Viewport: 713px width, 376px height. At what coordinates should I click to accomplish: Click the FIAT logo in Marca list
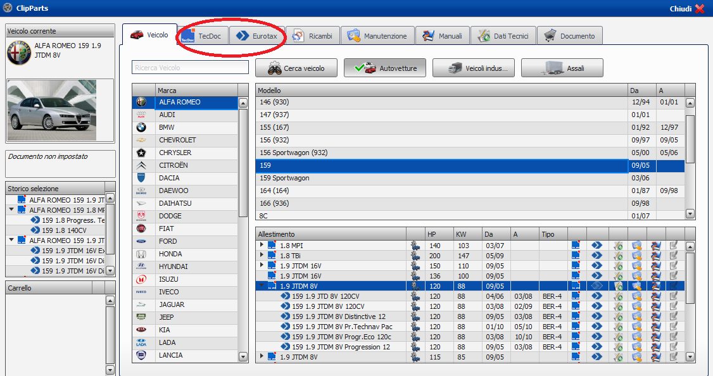point(141,229)
